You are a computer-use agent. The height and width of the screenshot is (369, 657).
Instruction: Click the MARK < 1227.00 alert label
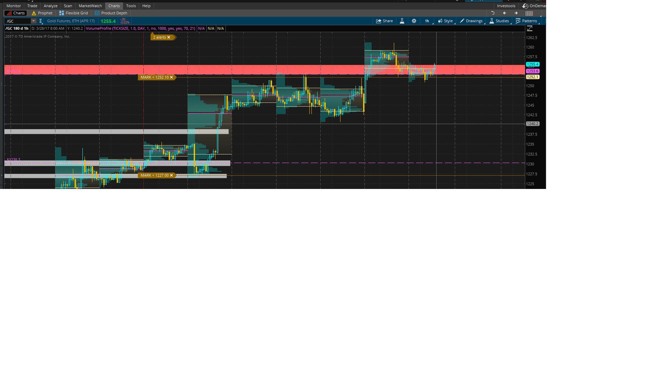pos(155,175)
